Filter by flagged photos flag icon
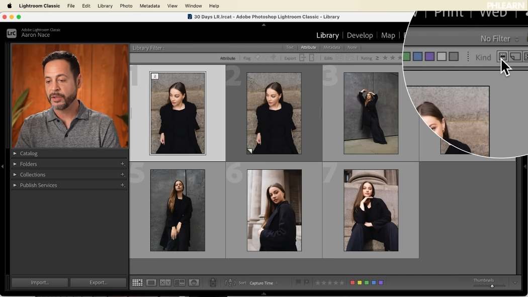This screenshot has height=297, width=528. (257, 58)
